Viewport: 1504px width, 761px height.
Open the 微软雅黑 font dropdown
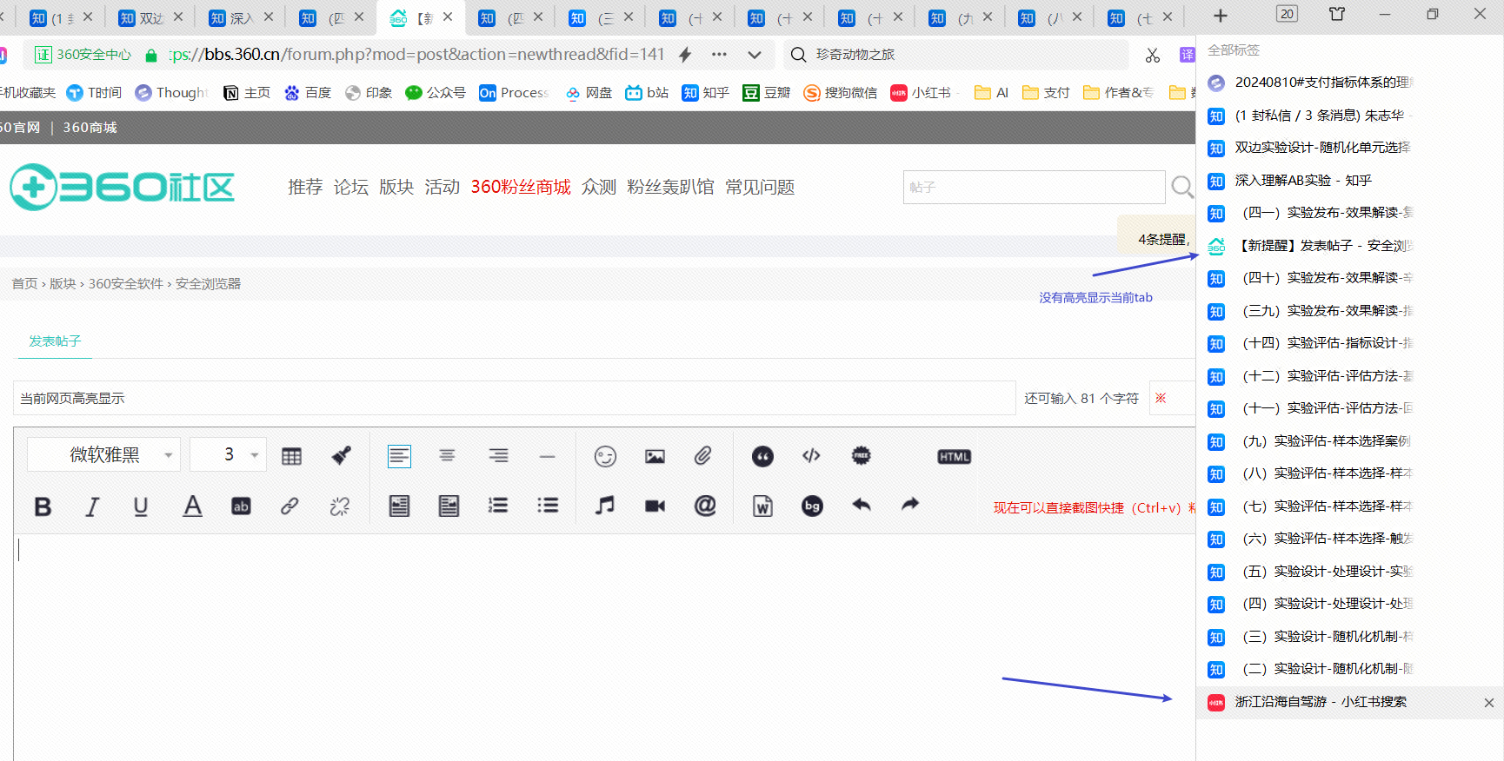pos(103,454)
